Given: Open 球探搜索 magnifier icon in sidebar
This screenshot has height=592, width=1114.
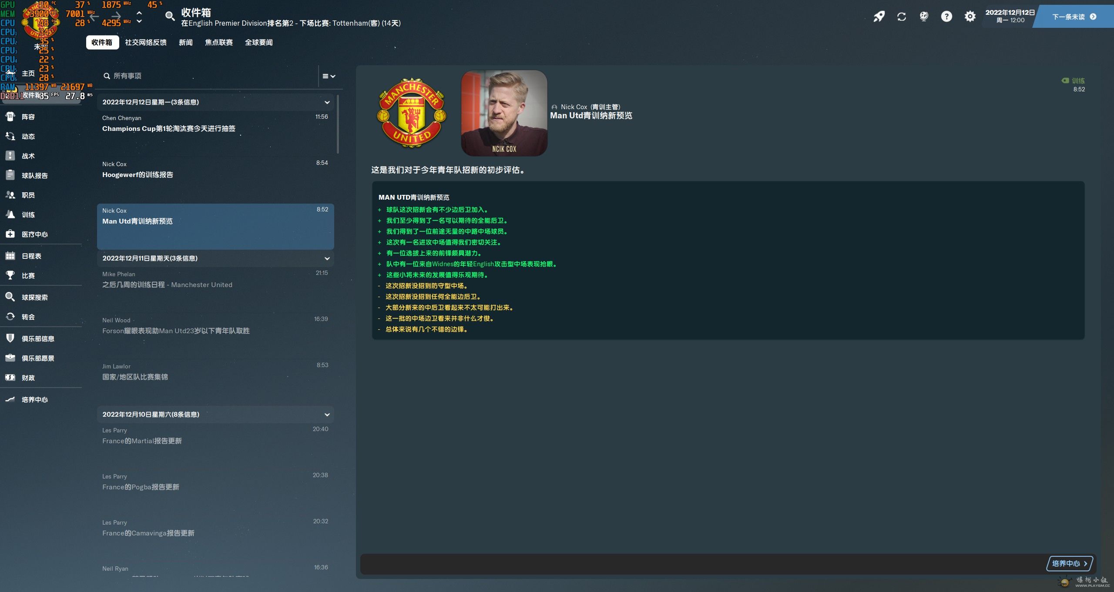Looking at the screenshot, I should pos(10,297).
